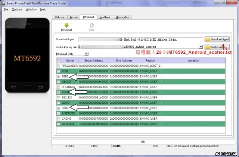Switch to the MemoryTest tab

pos(122,17)
